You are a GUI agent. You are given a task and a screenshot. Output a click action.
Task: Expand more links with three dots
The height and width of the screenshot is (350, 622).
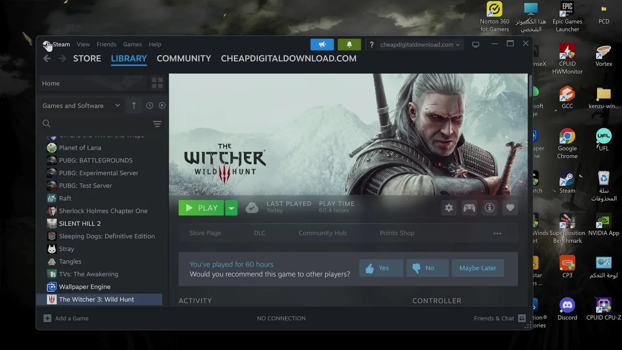click(x=497, y=233)
